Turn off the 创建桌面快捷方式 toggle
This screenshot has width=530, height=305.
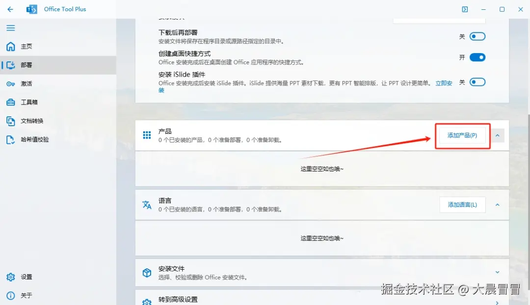477,57
